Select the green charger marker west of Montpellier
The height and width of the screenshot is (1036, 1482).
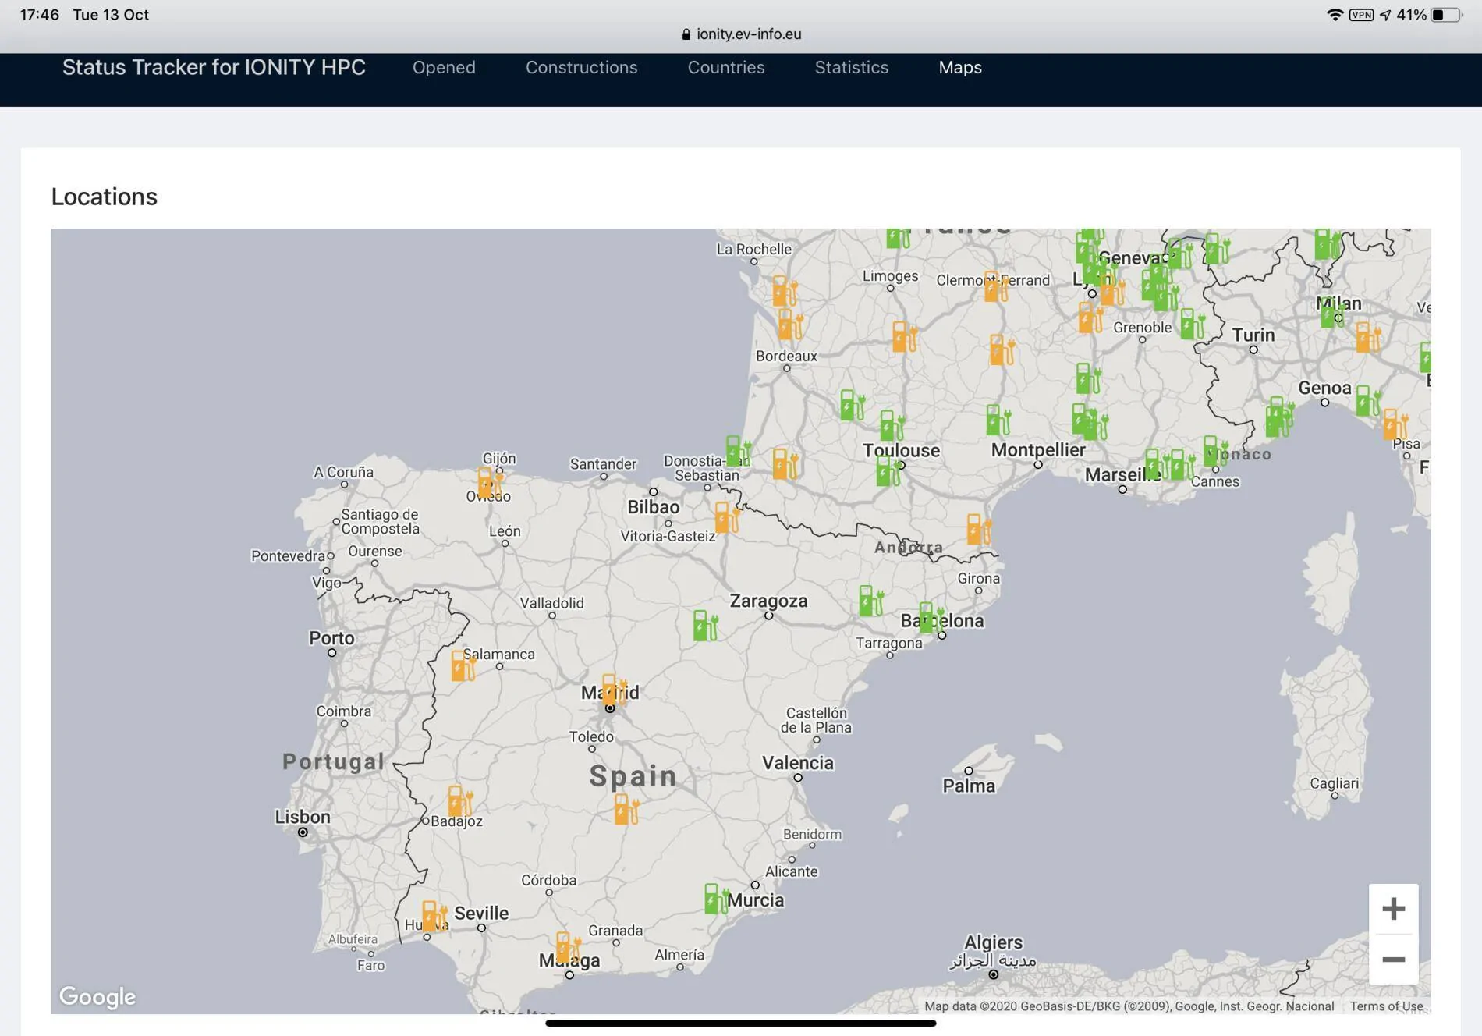tap(998, 420)
